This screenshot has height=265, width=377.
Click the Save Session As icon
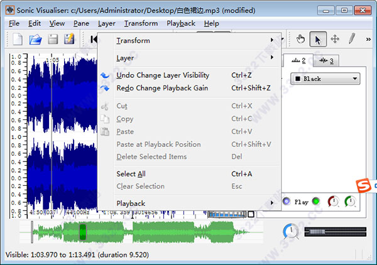pos(69,40)
